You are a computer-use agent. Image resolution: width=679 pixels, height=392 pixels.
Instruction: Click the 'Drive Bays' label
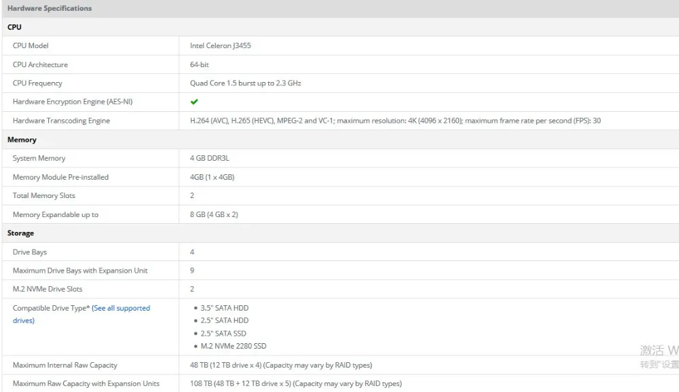pos(29,252)
